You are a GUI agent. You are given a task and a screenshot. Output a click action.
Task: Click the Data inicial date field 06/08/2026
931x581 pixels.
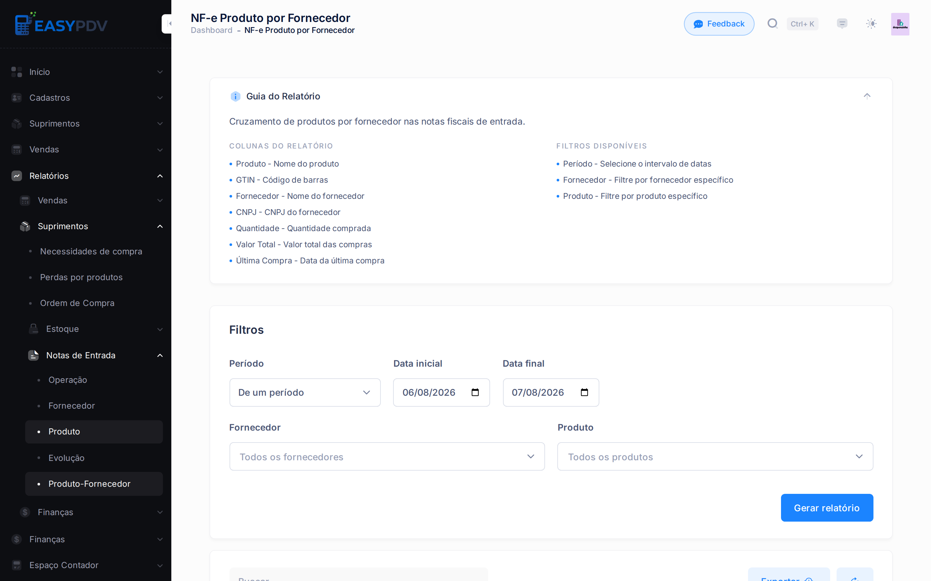441,392
